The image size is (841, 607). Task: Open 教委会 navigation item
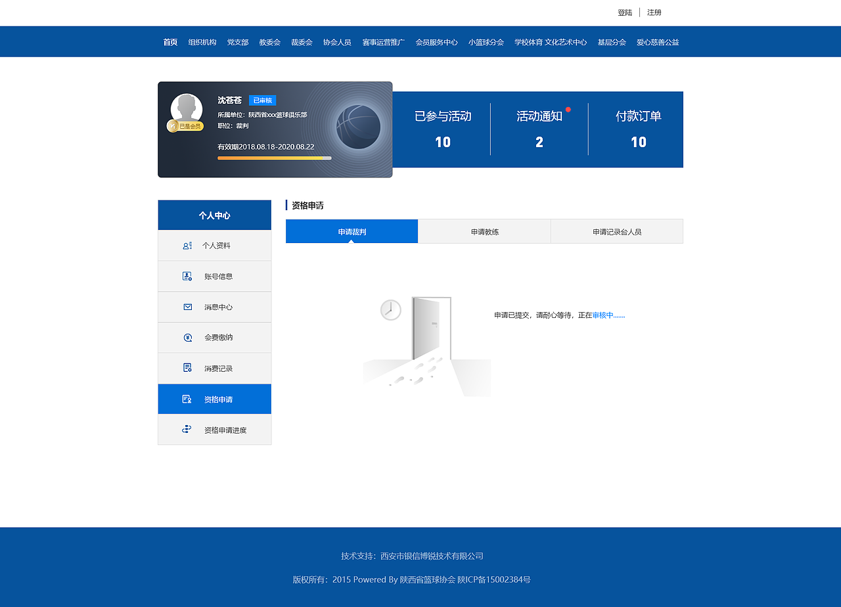coord(269,42)
